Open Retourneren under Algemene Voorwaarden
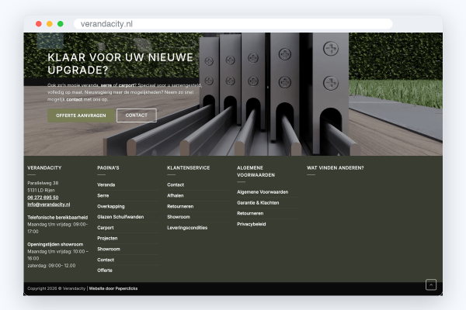This screenshot has width=466, height=310. coord(250,213)
